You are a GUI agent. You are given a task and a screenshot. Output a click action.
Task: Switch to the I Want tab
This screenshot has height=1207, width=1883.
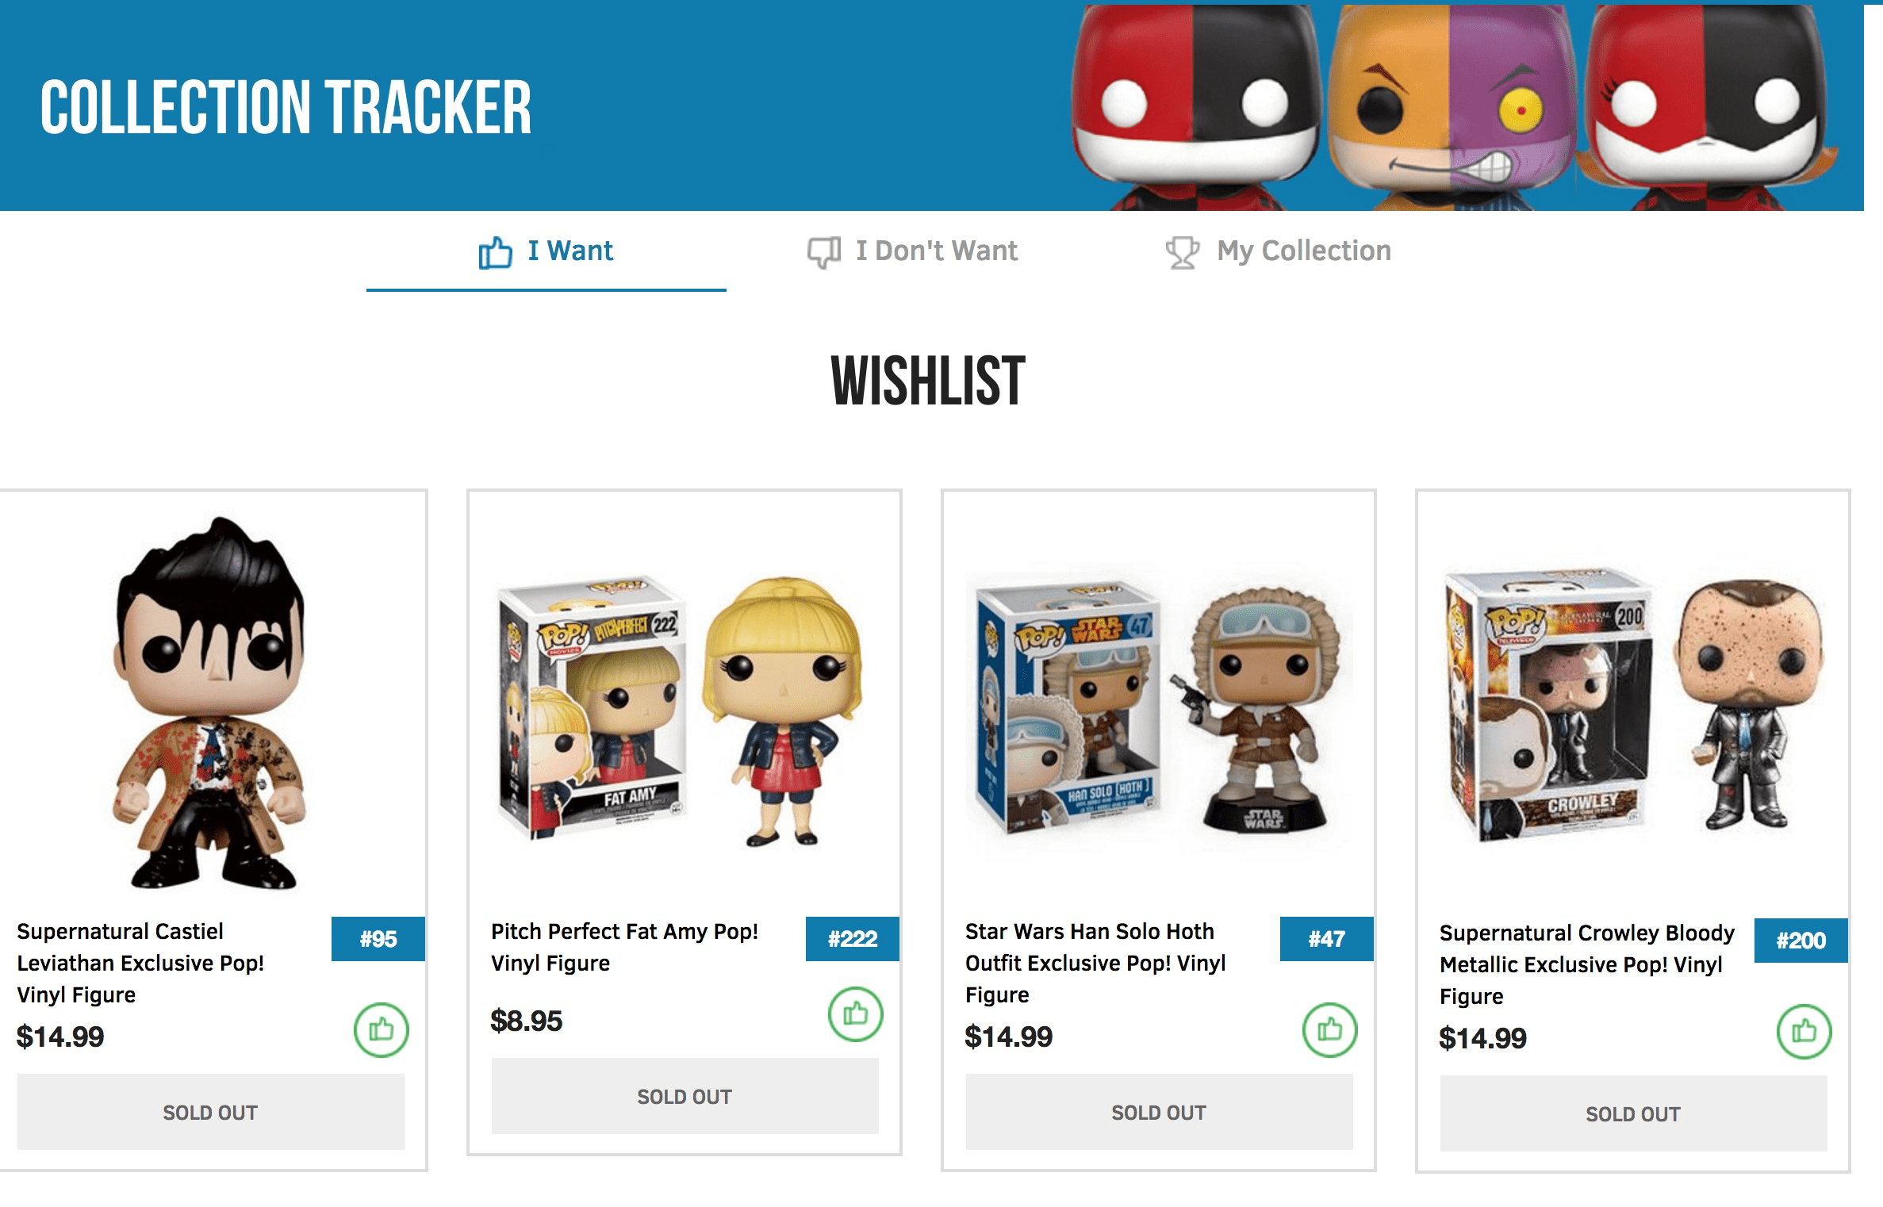click(546, 252)
